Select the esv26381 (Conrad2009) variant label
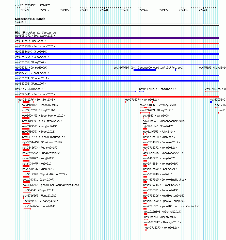Viewport: 226px width, 240px height. [x=31, y=68]
